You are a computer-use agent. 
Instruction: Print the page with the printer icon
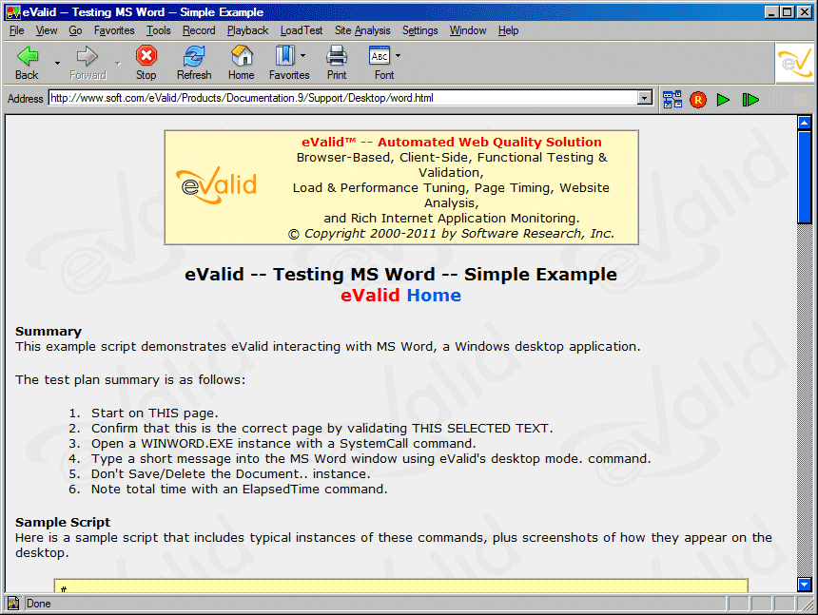pos(337,55)
